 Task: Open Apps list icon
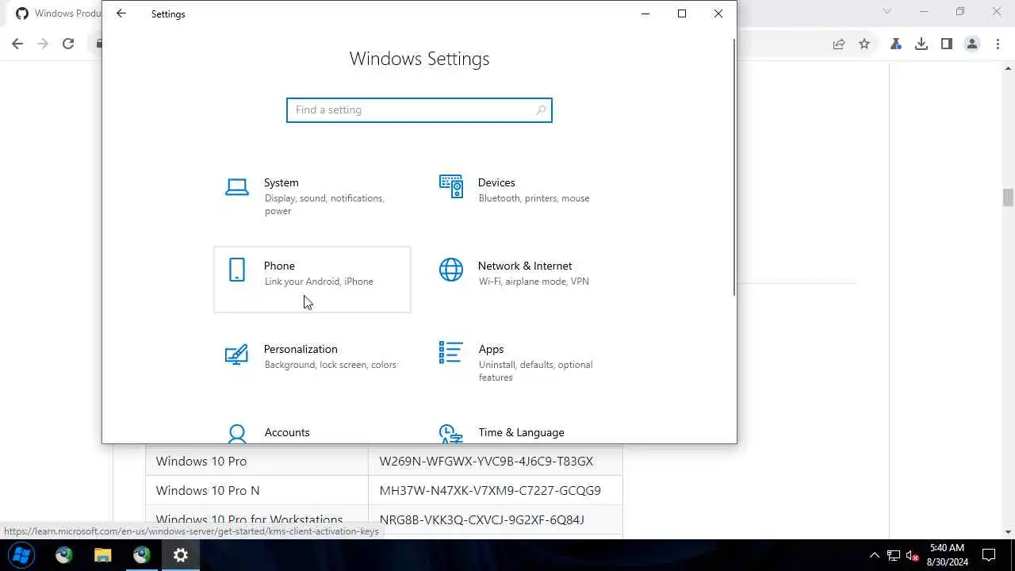point(450,353)
